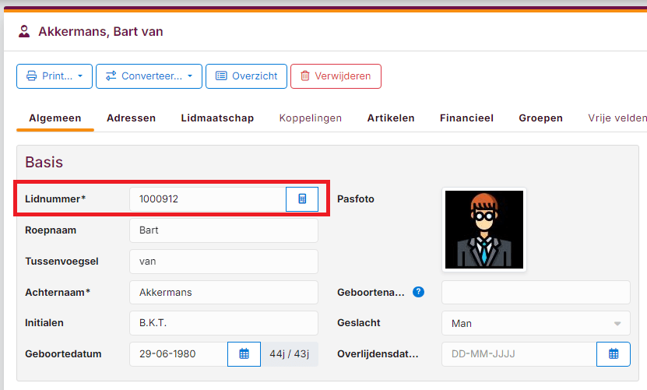The image size is (647, 390).
Task: Open the Lidmaatschap tab
Action: 217,118
